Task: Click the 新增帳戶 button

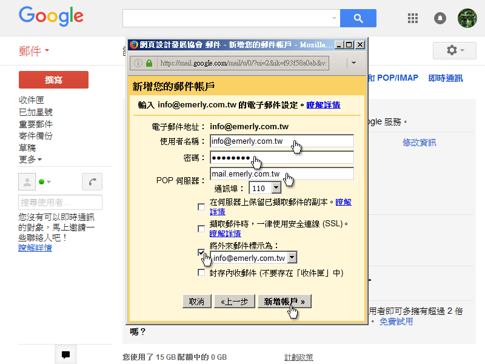Action: click(284, 302)
